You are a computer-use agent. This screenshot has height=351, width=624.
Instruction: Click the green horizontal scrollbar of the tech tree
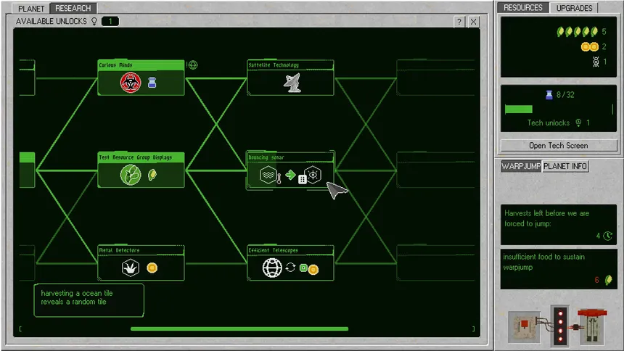239,329
